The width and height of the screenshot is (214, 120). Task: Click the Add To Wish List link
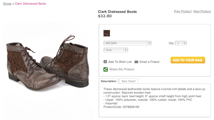pyautogui.click(x=120, y=62)
